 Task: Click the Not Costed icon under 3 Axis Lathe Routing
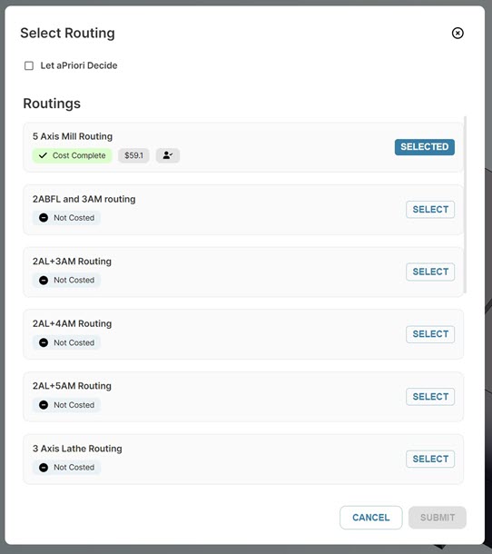point(44,468)
